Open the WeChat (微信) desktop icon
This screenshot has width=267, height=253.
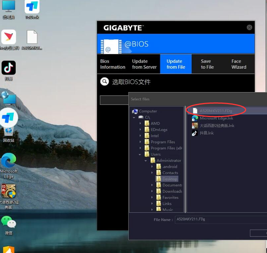tap(9, 222)
